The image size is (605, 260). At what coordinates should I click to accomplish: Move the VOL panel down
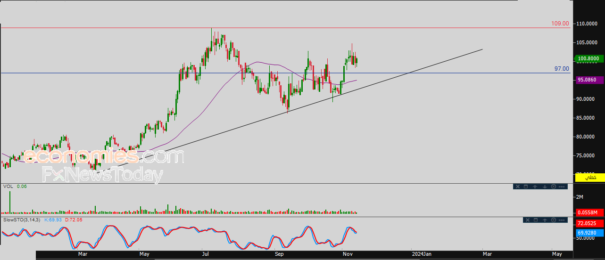point(545,187)
